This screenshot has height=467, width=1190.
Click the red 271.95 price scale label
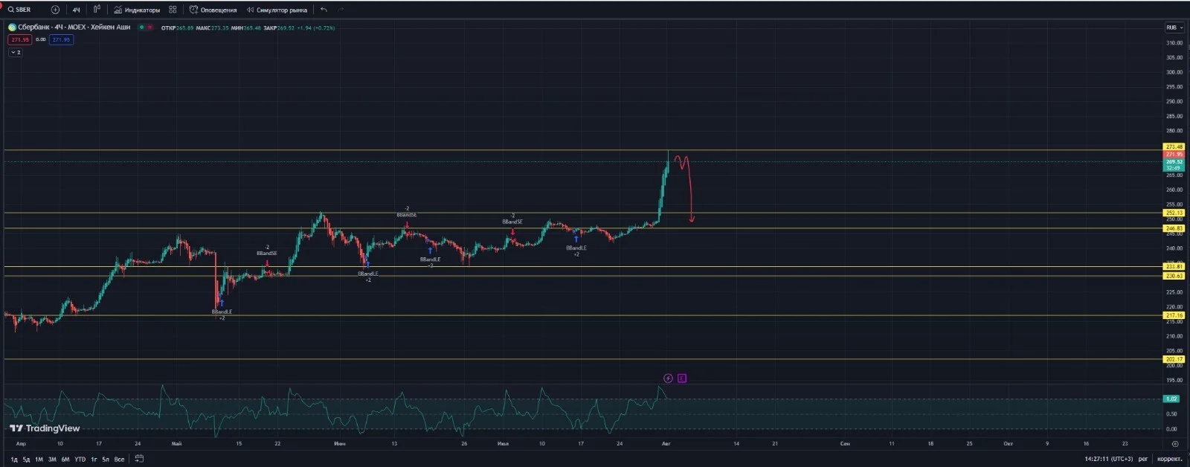coord(1174,154)
